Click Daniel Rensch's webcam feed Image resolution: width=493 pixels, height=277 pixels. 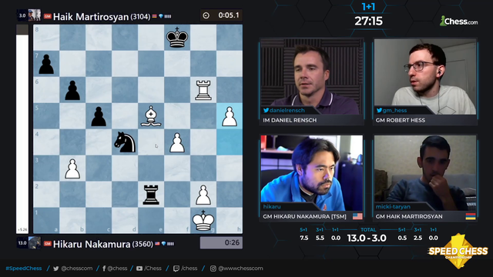[x=311, y=76]
